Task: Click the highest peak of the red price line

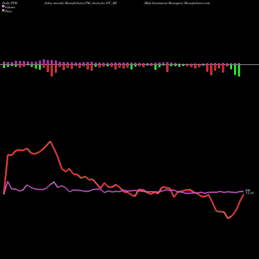Action: point(50,141)
